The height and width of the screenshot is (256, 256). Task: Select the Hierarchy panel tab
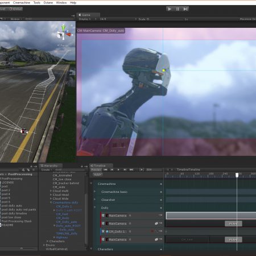(x=51, y=166)
